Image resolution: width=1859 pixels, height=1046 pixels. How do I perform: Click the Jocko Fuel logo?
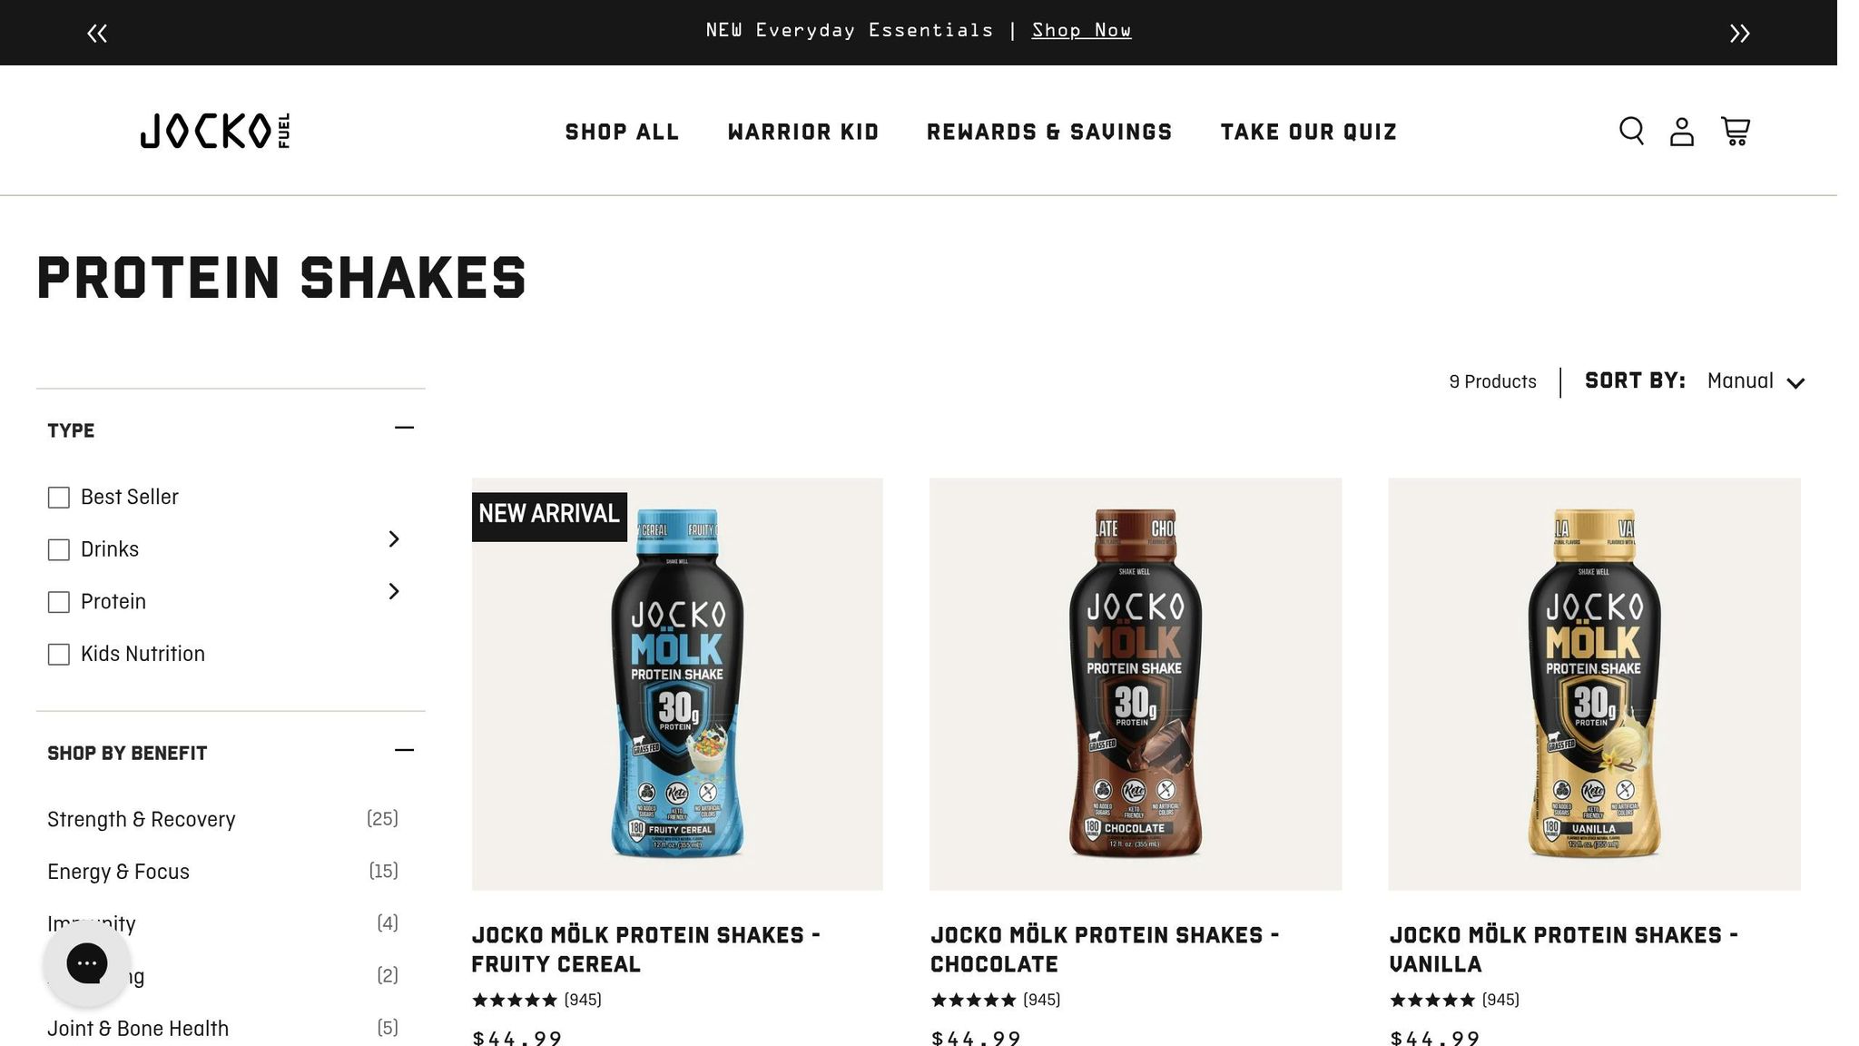[215, 131]
